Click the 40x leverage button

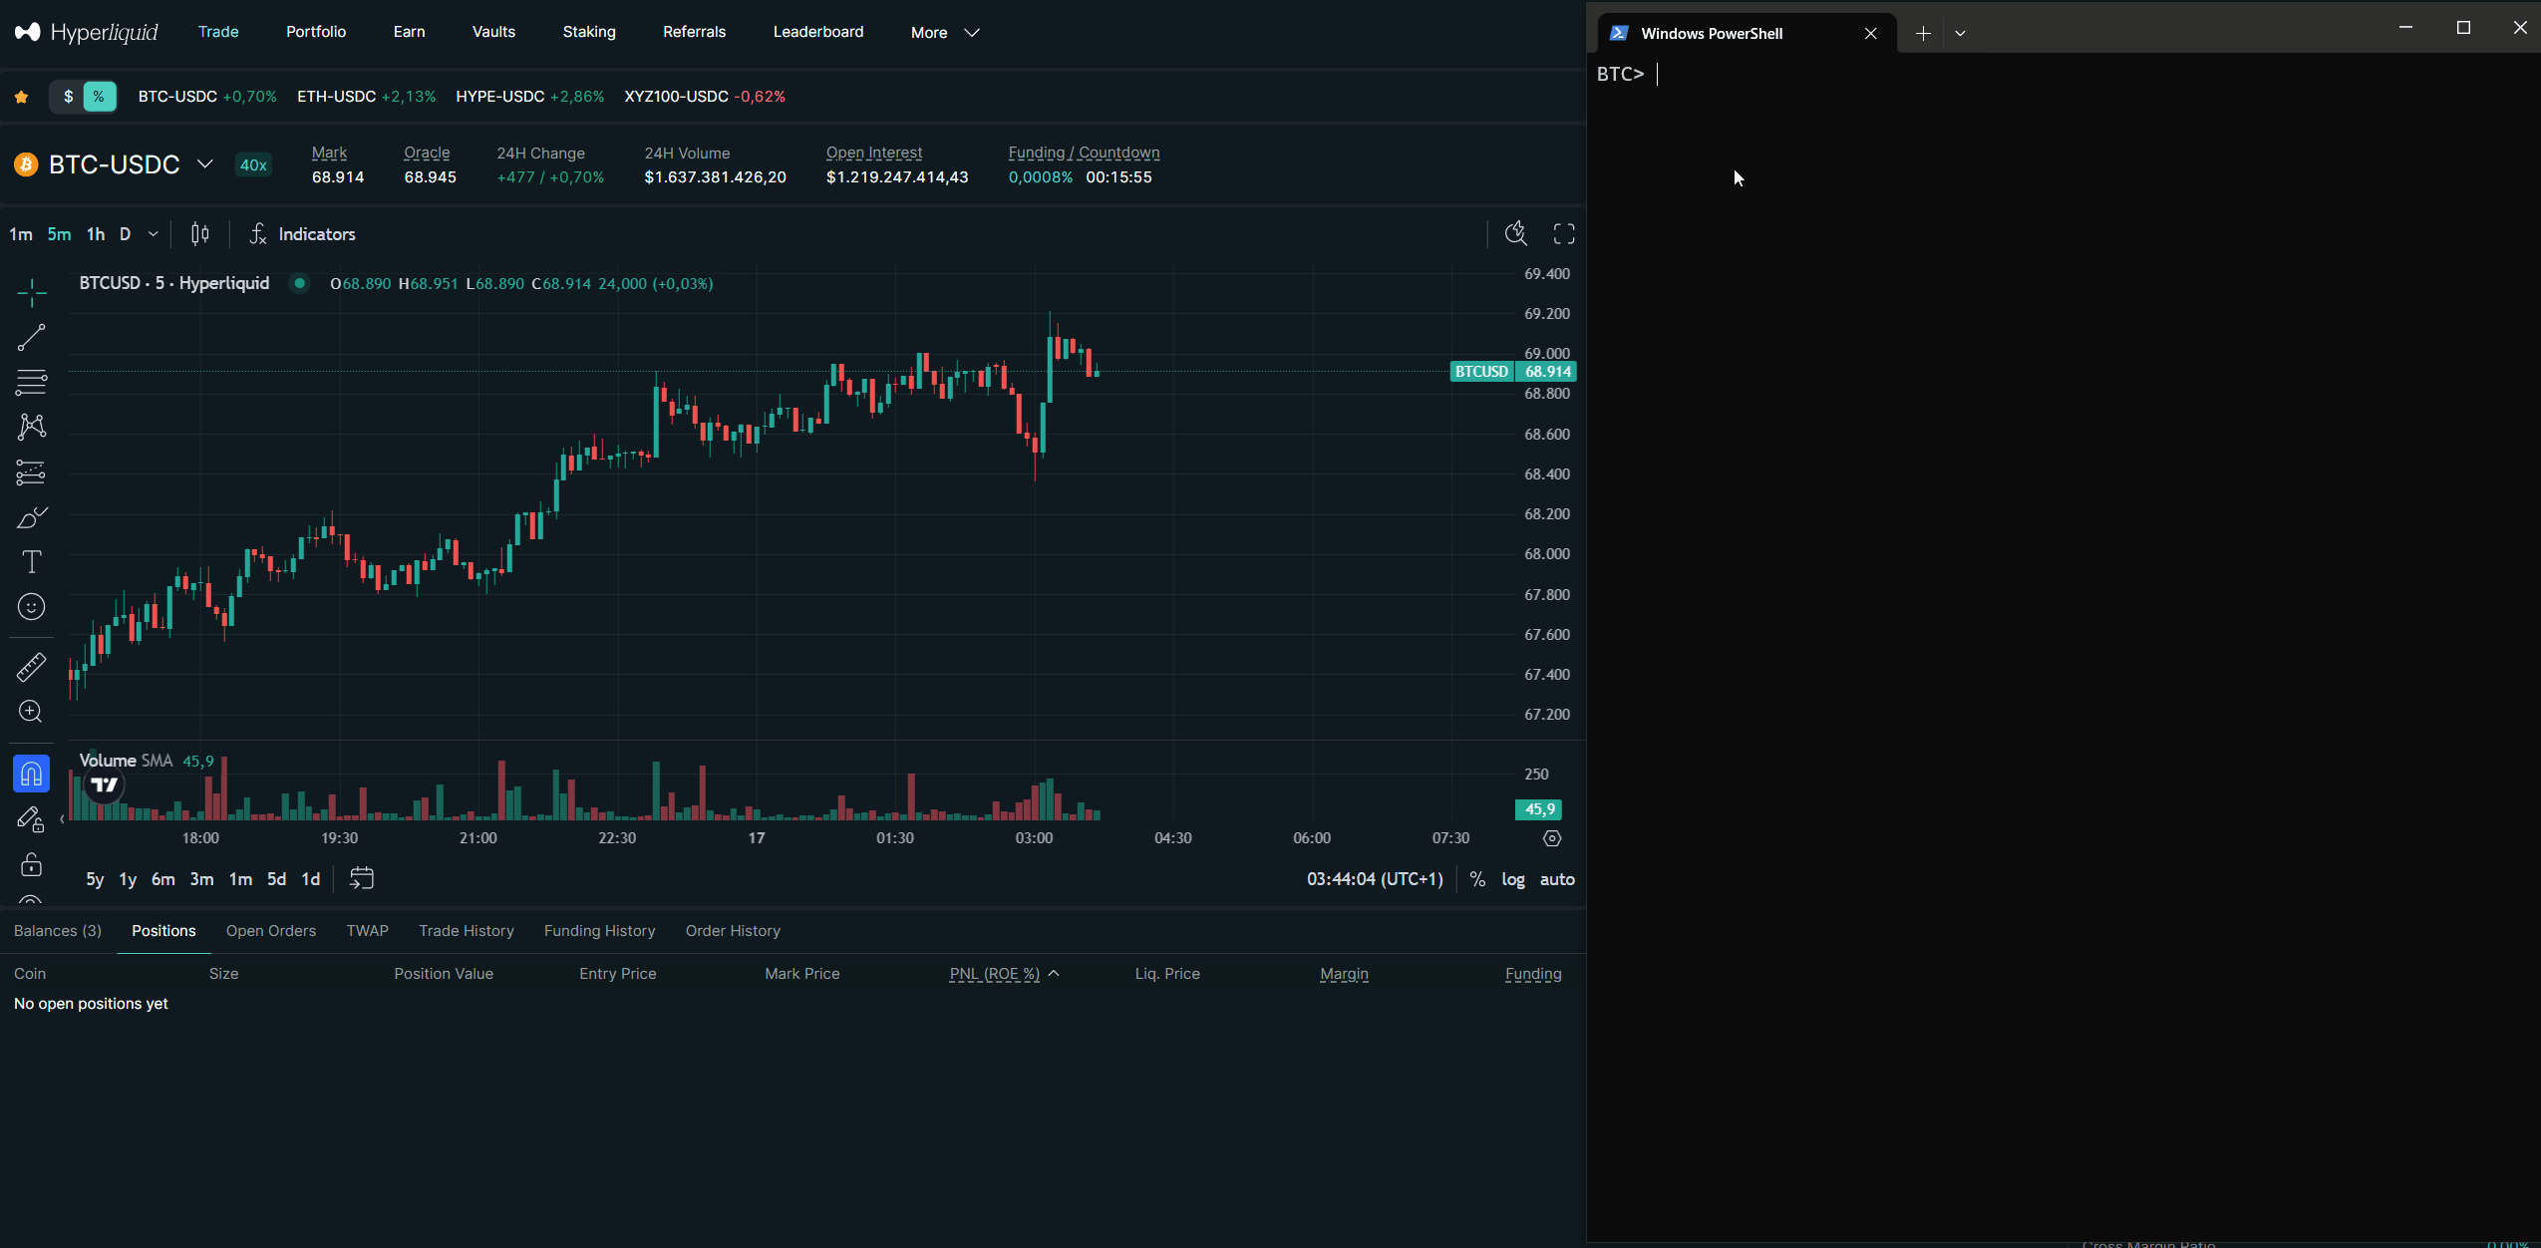pyautogui.click(x=253, y=165)
